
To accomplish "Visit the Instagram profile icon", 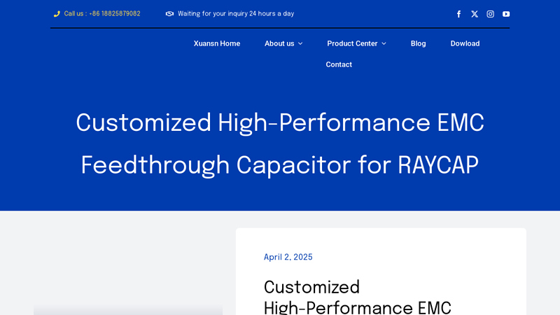I will point(490,14).
